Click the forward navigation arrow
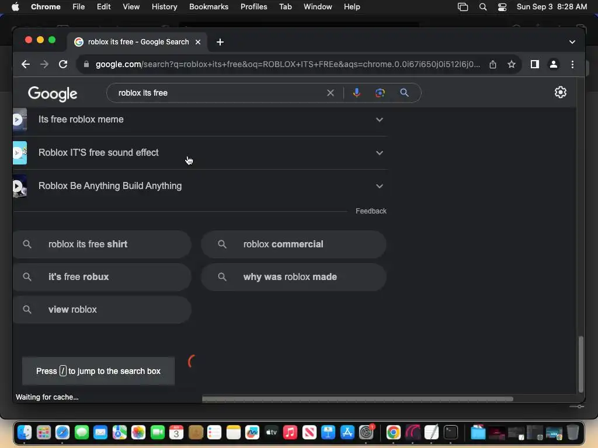 pos(44,64)
